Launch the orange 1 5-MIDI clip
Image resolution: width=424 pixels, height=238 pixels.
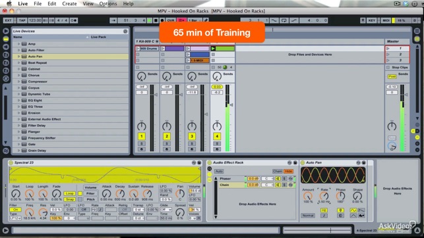click(x=188, y=60)
